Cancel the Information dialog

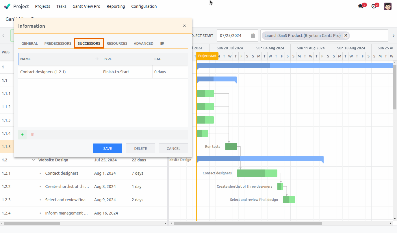coord(173,148)
